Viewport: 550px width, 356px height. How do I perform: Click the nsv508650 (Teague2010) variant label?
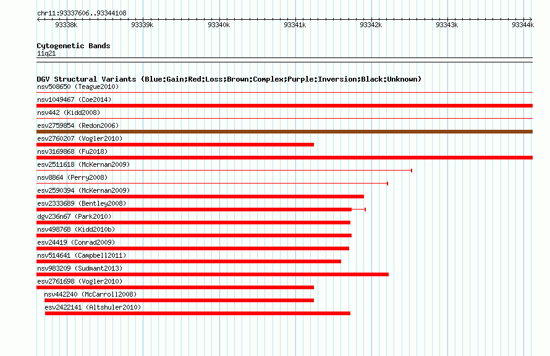(78, 87)
